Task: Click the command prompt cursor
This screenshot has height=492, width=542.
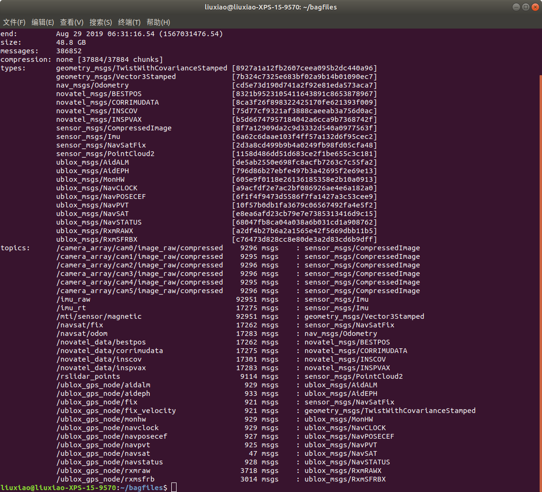Action: [174, 488]
